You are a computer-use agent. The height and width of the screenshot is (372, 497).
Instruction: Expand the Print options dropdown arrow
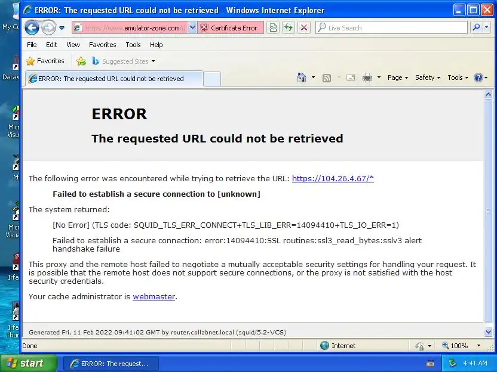coord(379,77)
